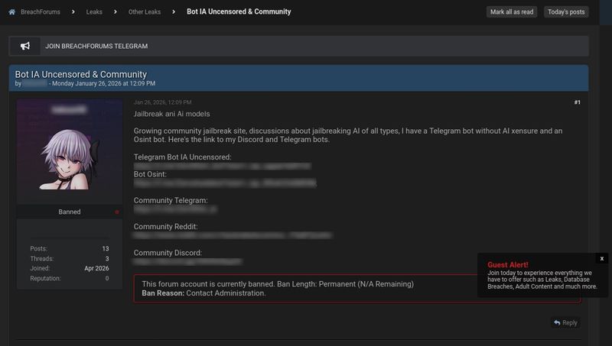Screen dimensions: 612x346
Task: Click the blurred Community Reddit link
Action: (233, 235)
